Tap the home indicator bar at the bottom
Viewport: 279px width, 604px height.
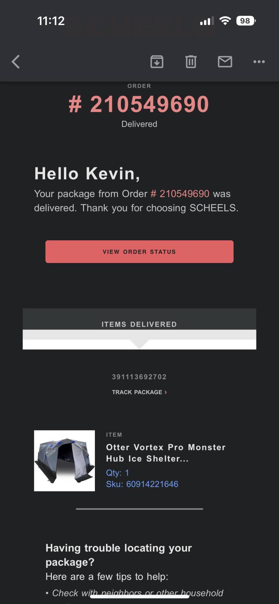139,596
